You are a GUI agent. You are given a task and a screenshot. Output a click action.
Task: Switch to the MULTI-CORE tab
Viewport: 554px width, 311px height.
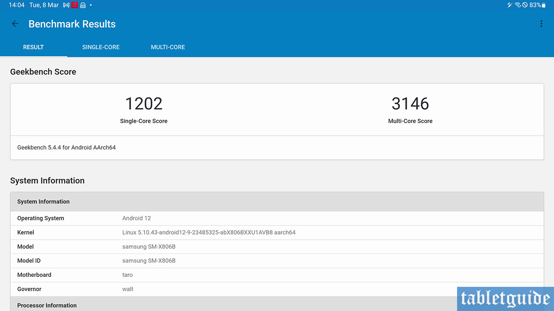168,47
